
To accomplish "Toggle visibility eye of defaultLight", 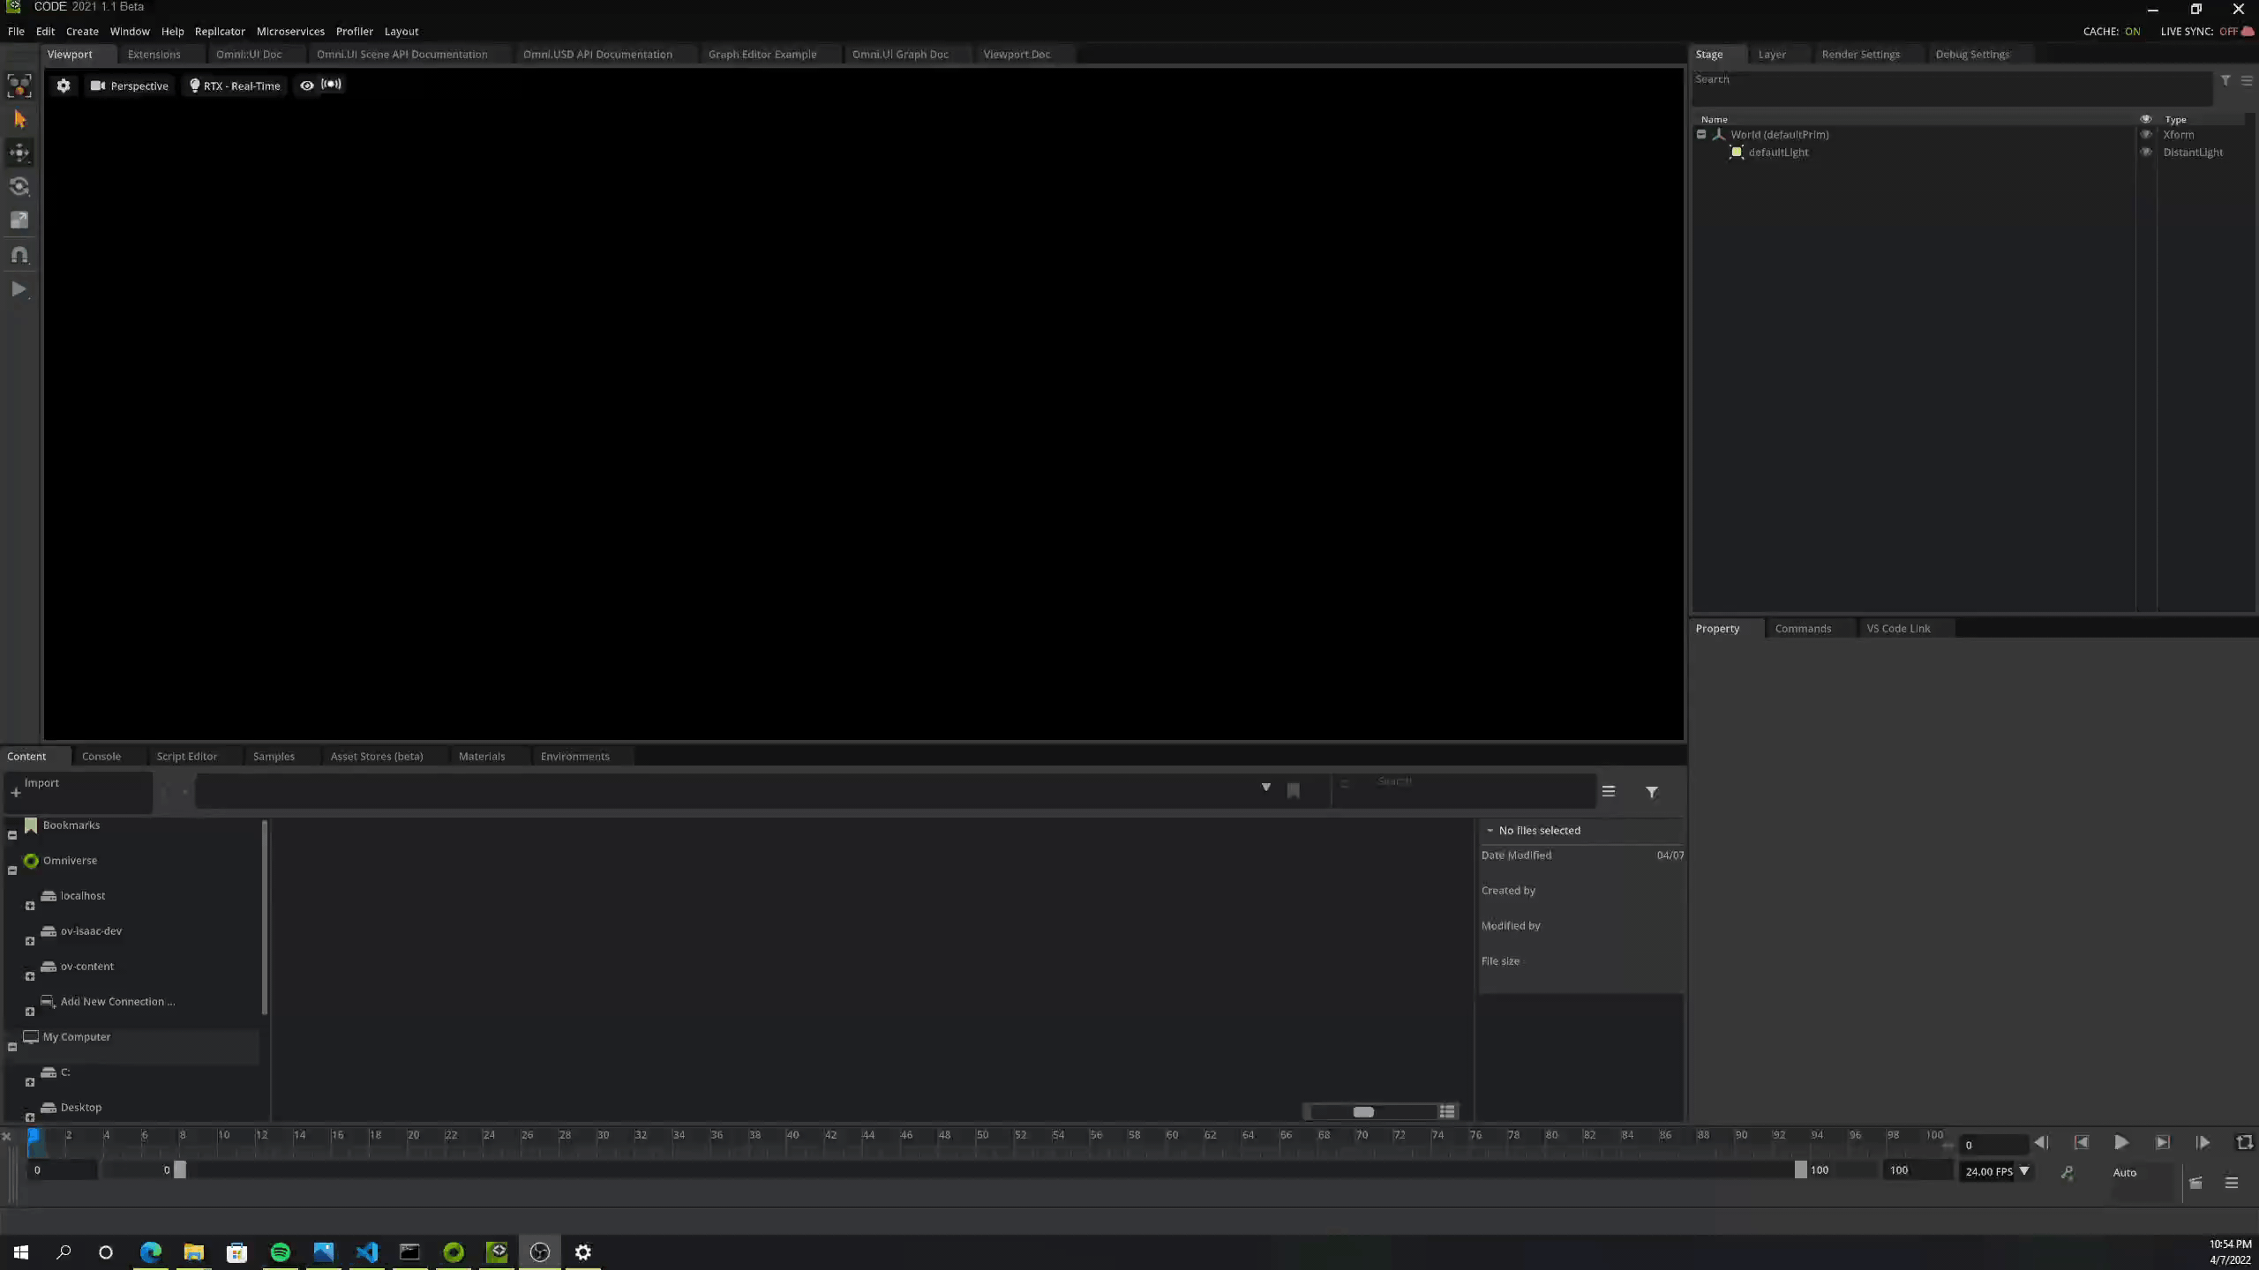I will (x=2146, y=153).
